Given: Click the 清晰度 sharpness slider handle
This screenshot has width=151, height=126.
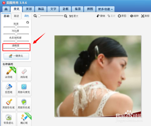Looking at the screenshot, I should (x=16, y=48).
